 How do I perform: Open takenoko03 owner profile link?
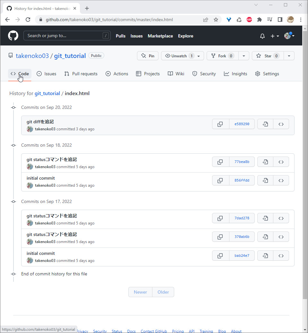pyautogui.click(x=32, y=56)
